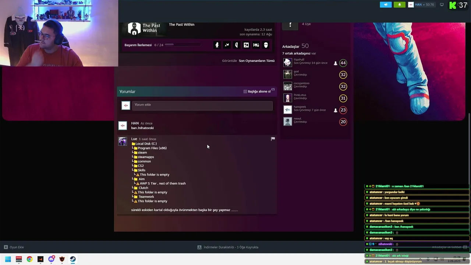Open Discord from the taskbar
The image size is (471, 265).
51,259
